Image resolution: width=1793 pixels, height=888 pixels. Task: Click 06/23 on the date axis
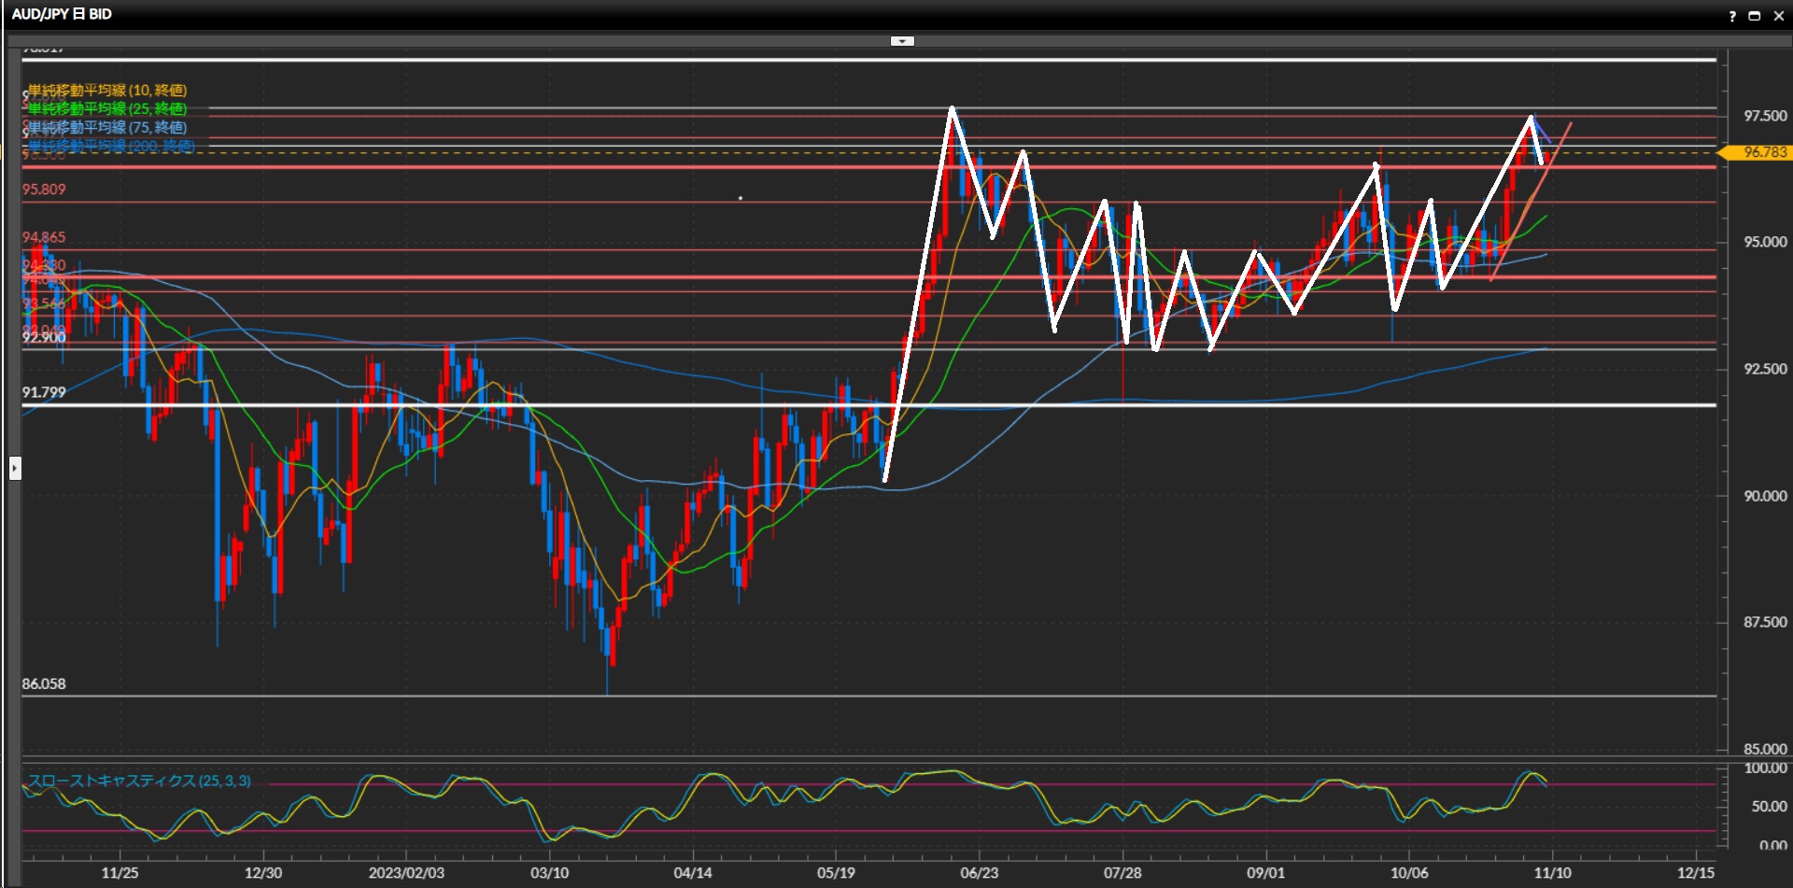[x=979, y=873]
